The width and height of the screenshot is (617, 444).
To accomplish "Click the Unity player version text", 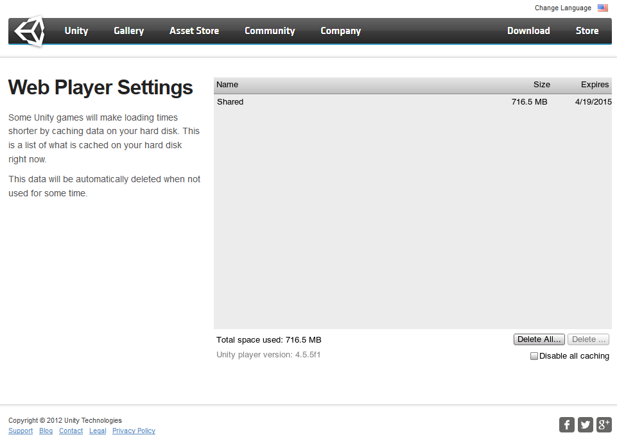I will click(x=268, y=355).
